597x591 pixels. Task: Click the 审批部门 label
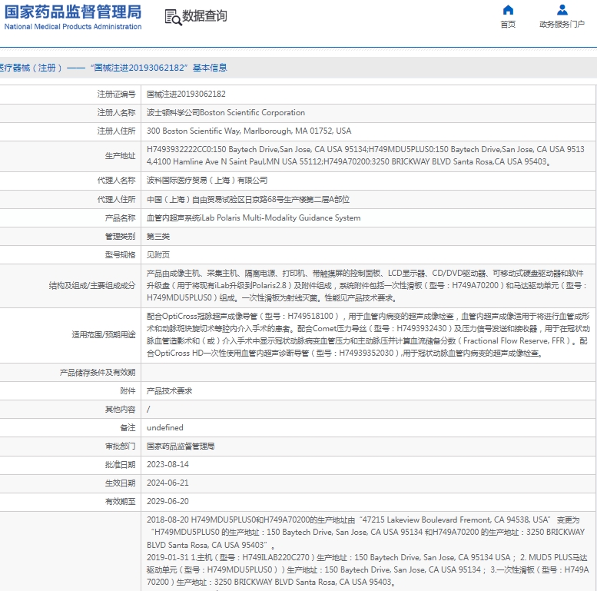[120, 447]
